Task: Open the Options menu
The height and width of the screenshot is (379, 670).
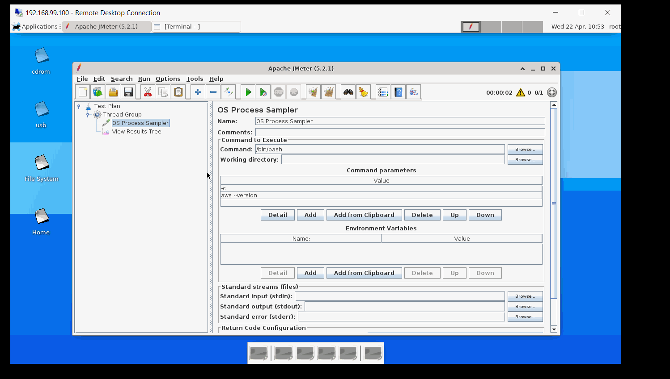Action: [168, 79]
